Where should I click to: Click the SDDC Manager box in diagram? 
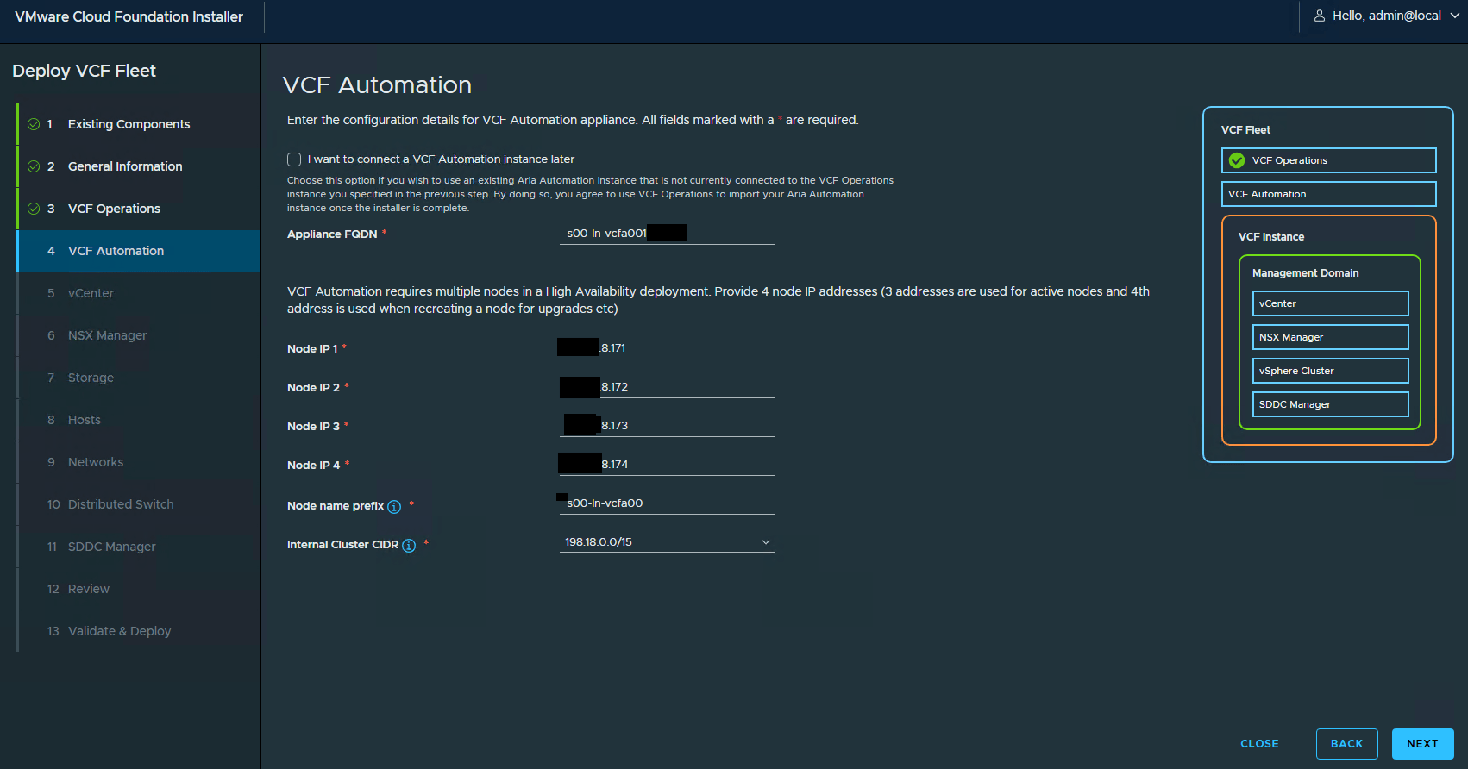click(x=1331, y=404)
